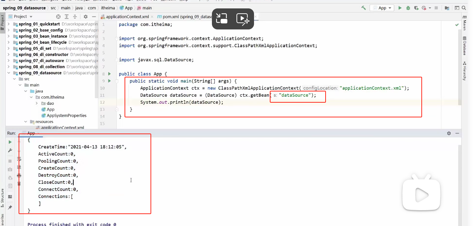Open Run panel settings gear icon
474x226 pixels.
[x=449, y=133]
